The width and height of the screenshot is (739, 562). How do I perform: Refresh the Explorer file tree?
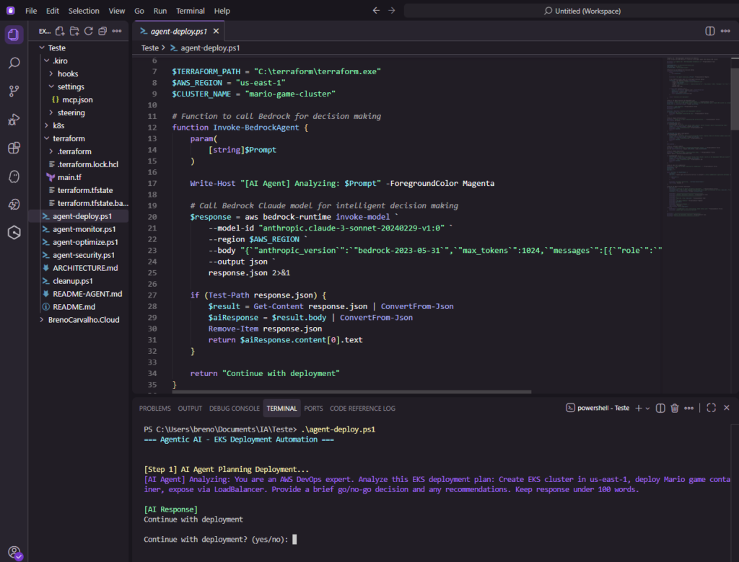(x=88, y=31)
